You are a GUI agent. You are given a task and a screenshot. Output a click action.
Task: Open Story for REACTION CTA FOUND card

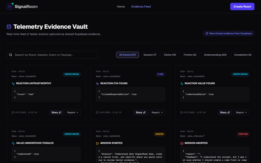pos(141,113)
